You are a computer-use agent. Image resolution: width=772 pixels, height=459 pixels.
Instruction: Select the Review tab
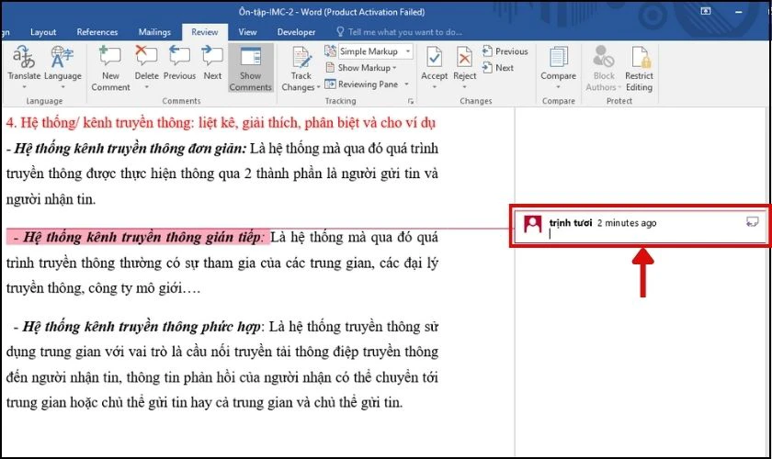(204, 32)
